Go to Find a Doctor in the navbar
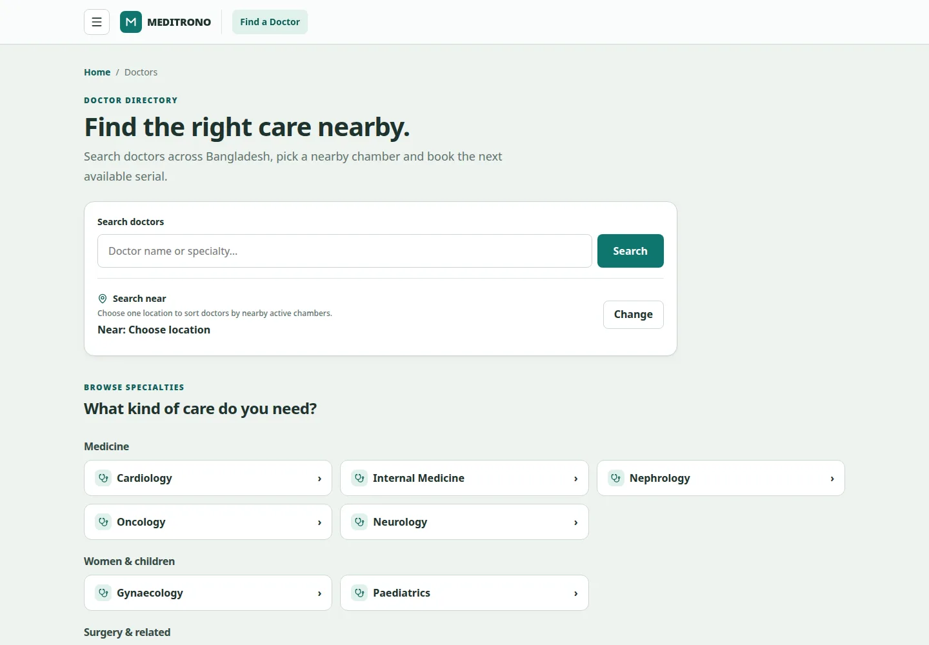 tap(270, 22)
